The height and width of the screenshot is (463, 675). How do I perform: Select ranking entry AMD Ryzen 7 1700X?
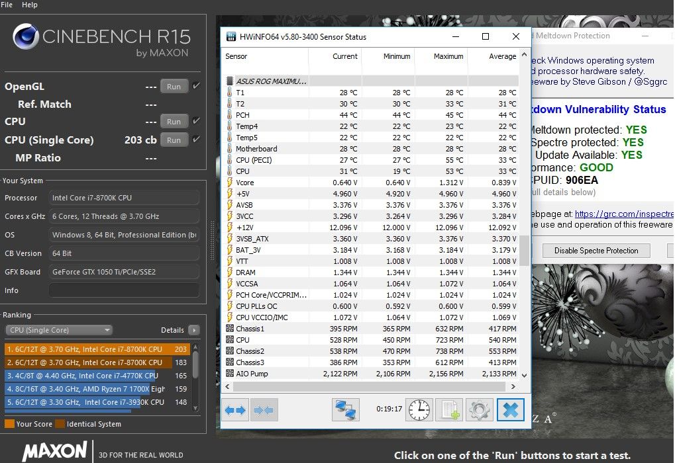coord(97,389)
